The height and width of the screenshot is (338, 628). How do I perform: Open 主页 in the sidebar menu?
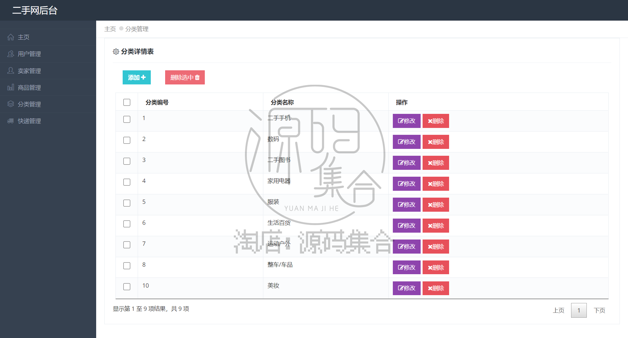click(x=48, y=37)
